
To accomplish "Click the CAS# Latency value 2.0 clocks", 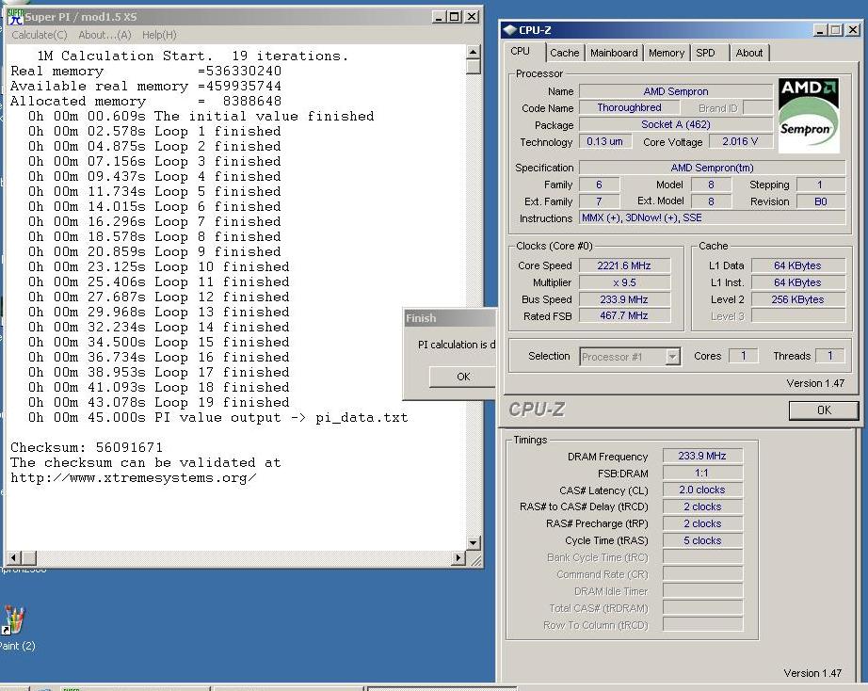I will point(702,490).
